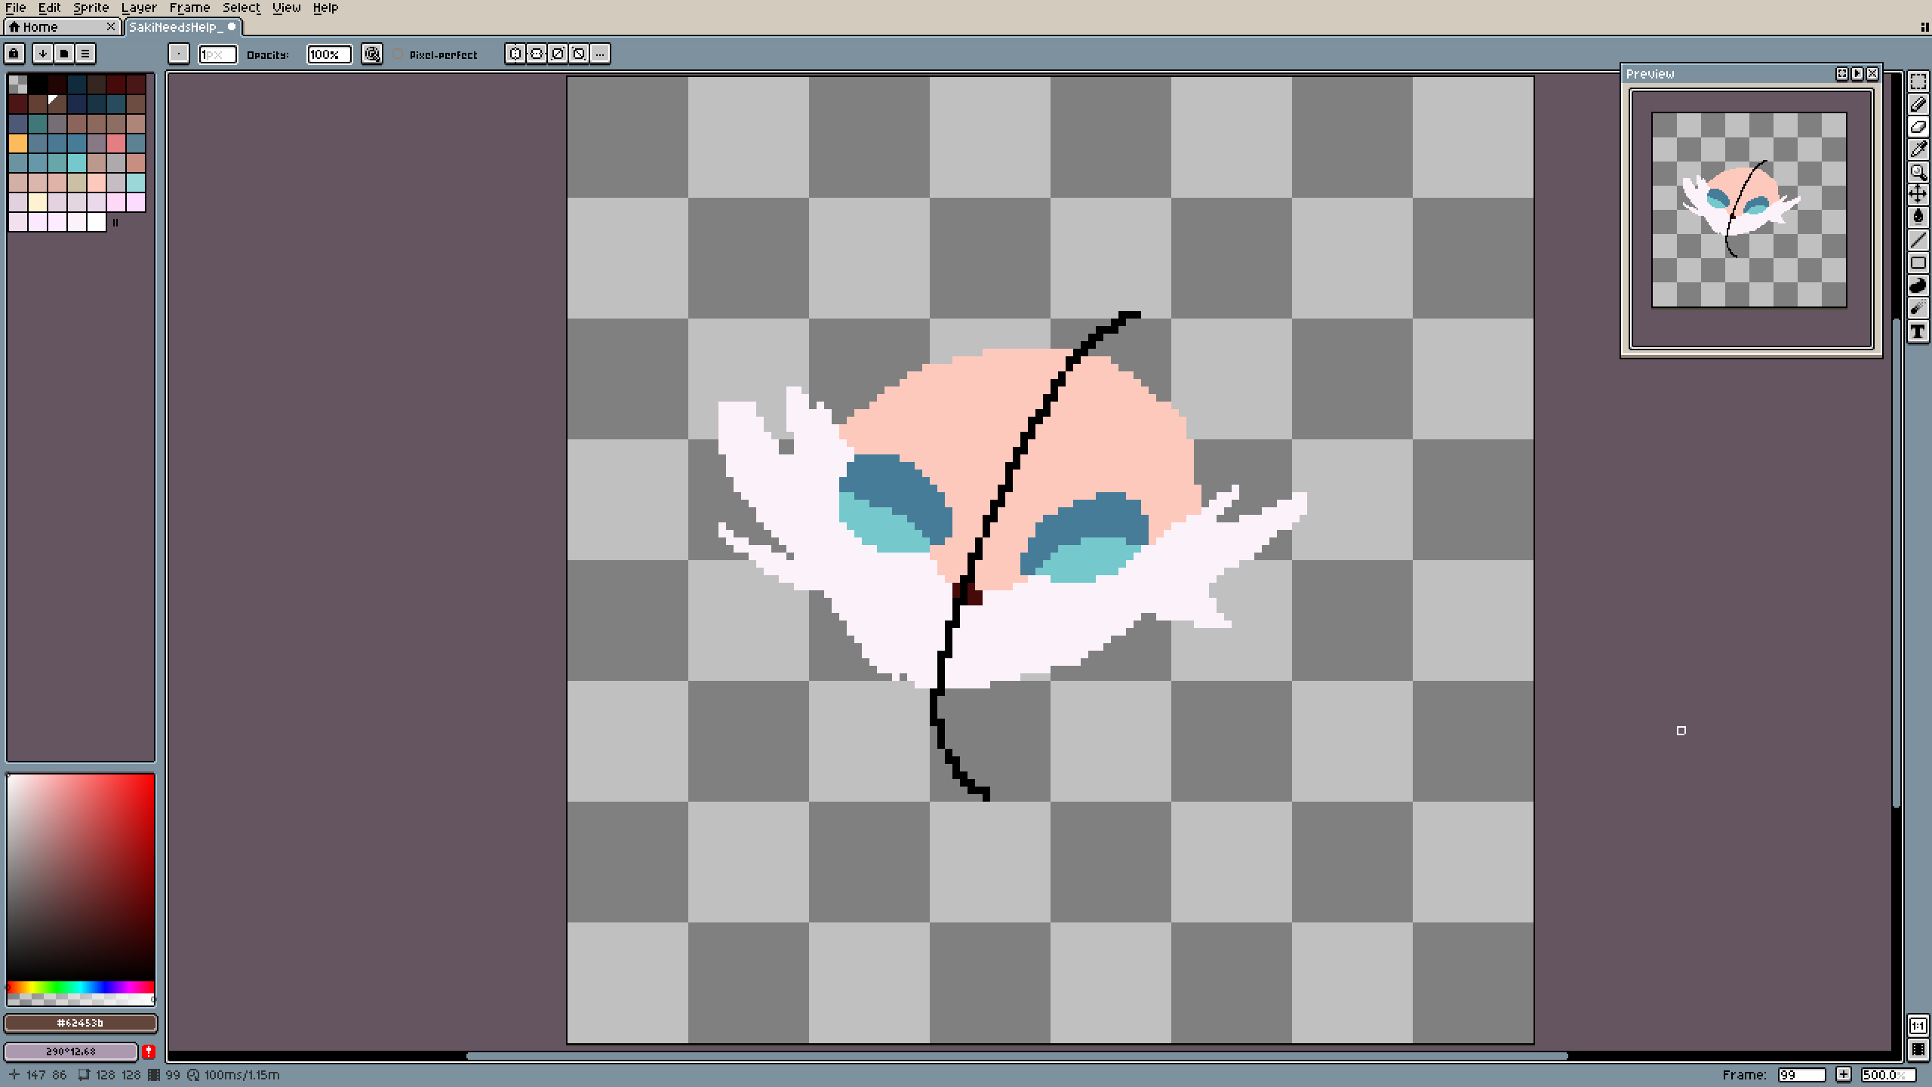
Task: Open the File menu
Action: tap(16, 8)
